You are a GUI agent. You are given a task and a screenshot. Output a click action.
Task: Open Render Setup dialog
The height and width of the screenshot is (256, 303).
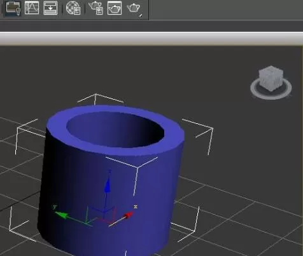point(96,8)
